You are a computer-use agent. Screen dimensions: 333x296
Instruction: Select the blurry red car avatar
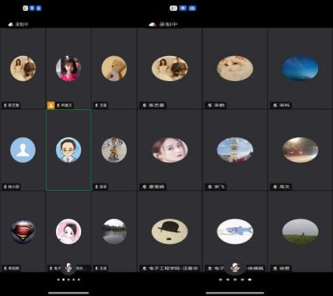[300, 150]
